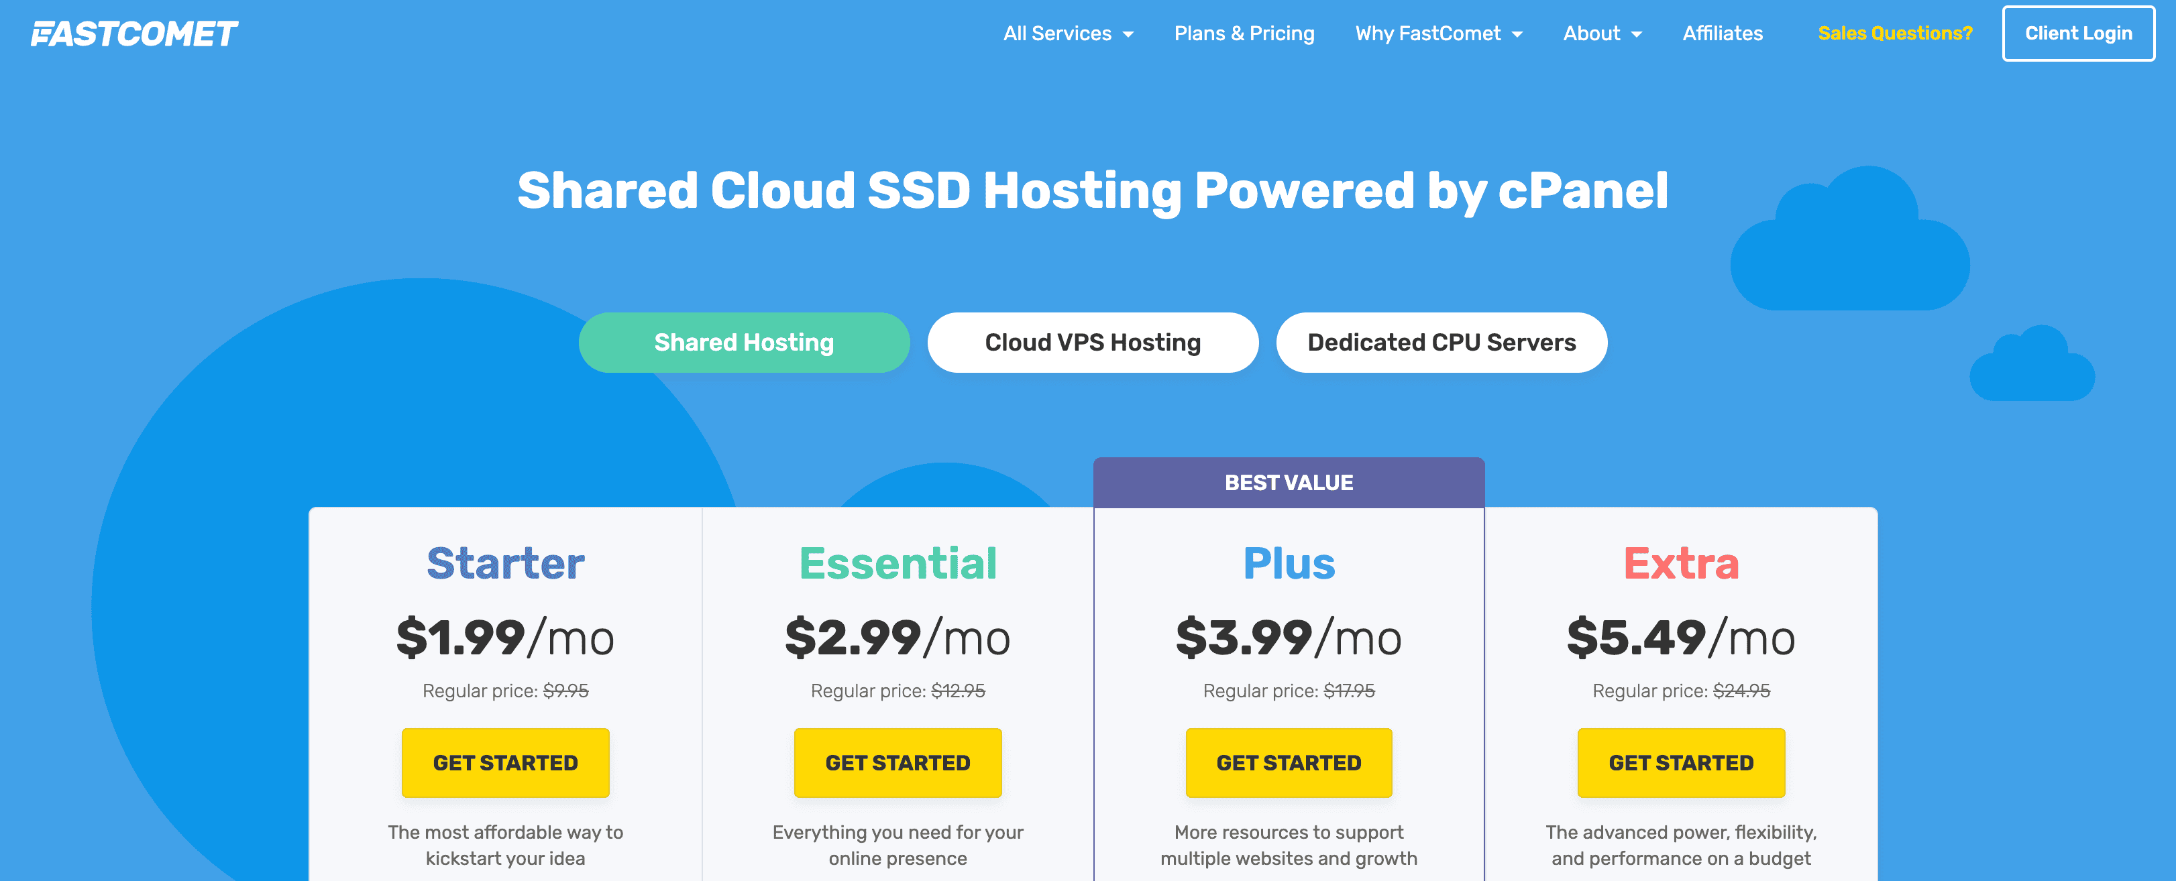
Task: Click 'The most affordable way' description
Action: (505, 845)
